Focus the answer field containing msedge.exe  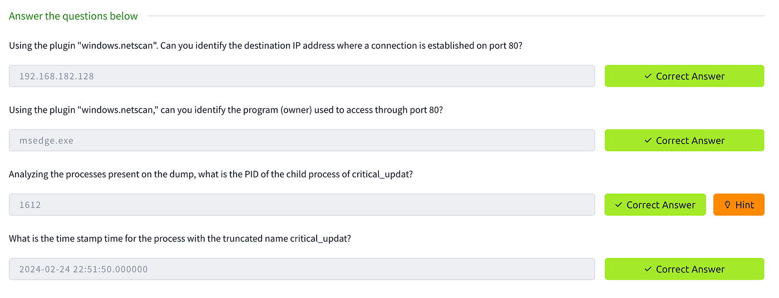[302, 141]
